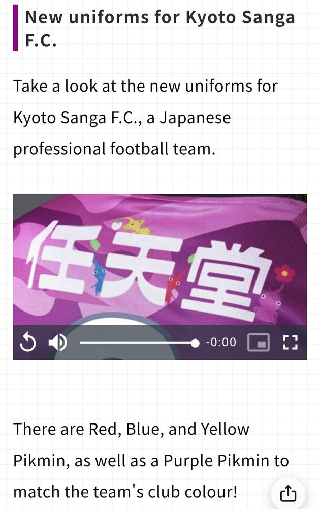The image size is (320, 509).
Task: Click the 'Take a look at the new uniforms' line
Action: point(145,87)
